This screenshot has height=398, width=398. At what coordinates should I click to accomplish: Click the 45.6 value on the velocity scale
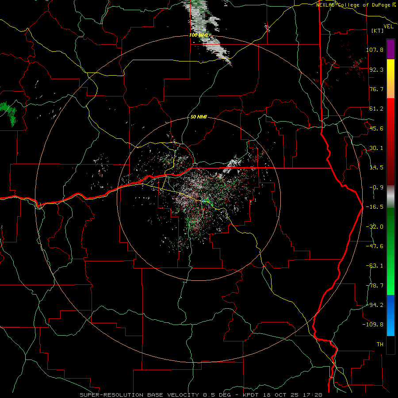point(376,128)
